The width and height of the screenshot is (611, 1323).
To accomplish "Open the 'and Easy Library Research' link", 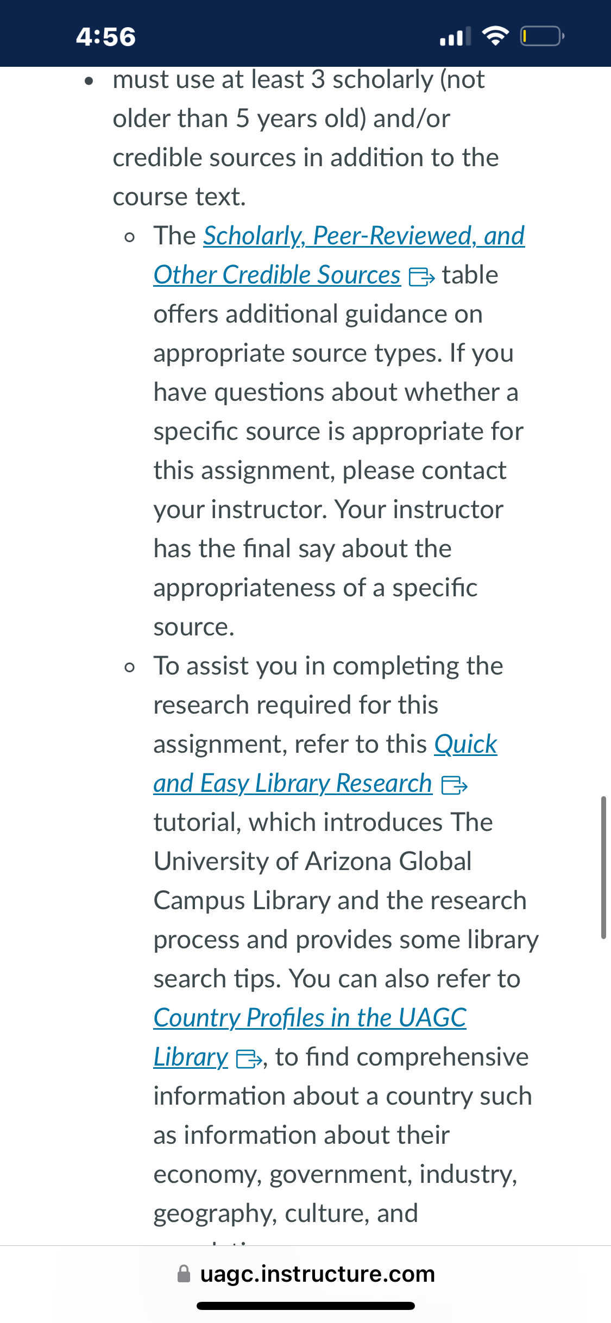I will 293,783.
